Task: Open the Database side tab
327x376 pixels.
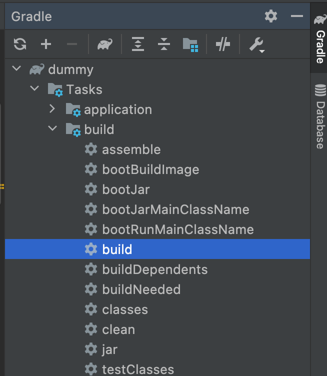Action: point(320,117)
